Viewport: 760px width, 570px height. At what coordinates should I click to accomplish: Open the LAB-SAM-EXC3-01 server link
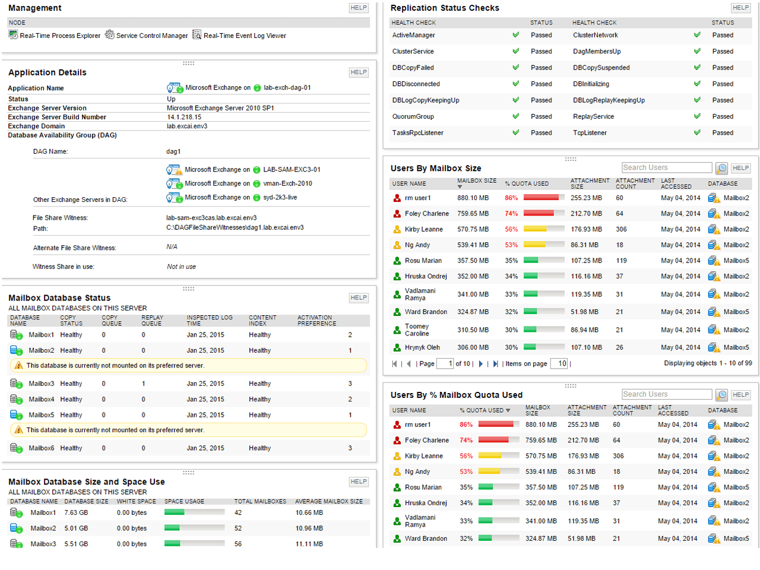pyautogui.click(x=292, y=170)
